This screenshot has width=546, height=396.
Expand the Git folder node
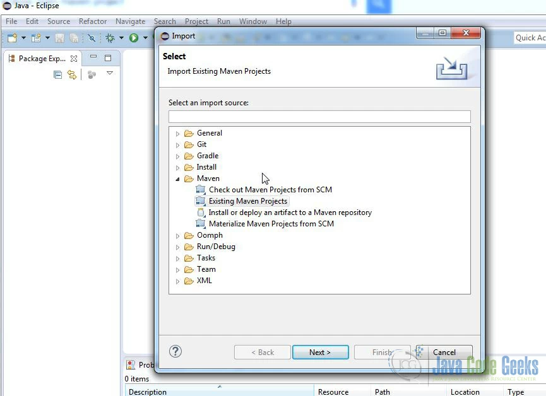coord(177,145)
